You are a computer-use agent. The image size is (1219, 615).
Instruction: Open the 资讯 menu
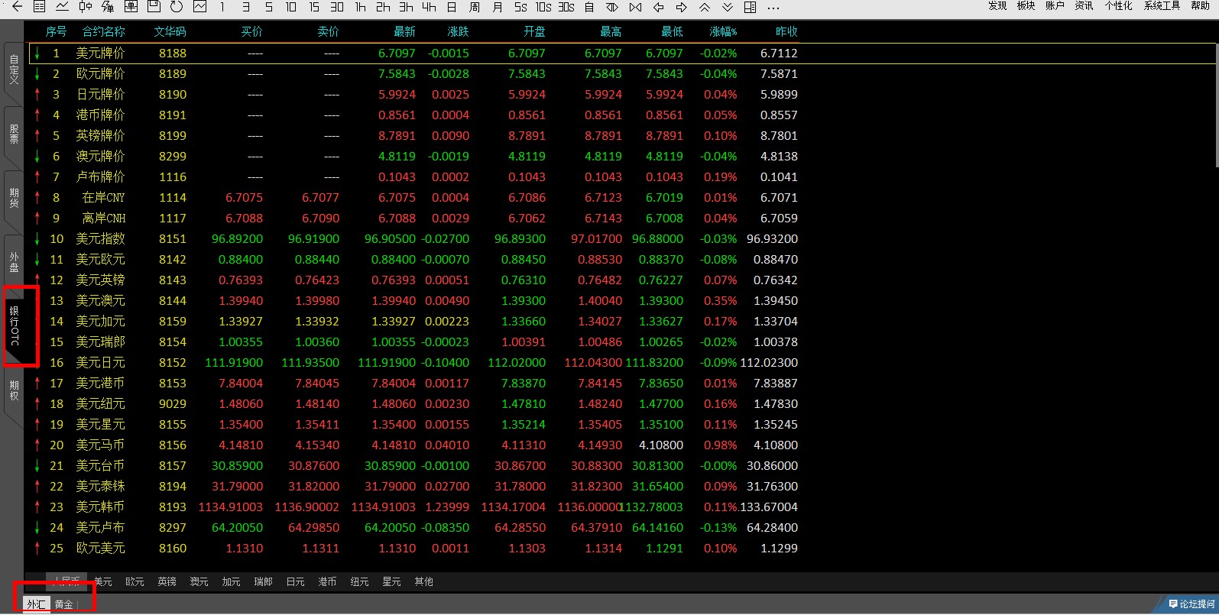pyautogui.click(x=1084, y=5)
